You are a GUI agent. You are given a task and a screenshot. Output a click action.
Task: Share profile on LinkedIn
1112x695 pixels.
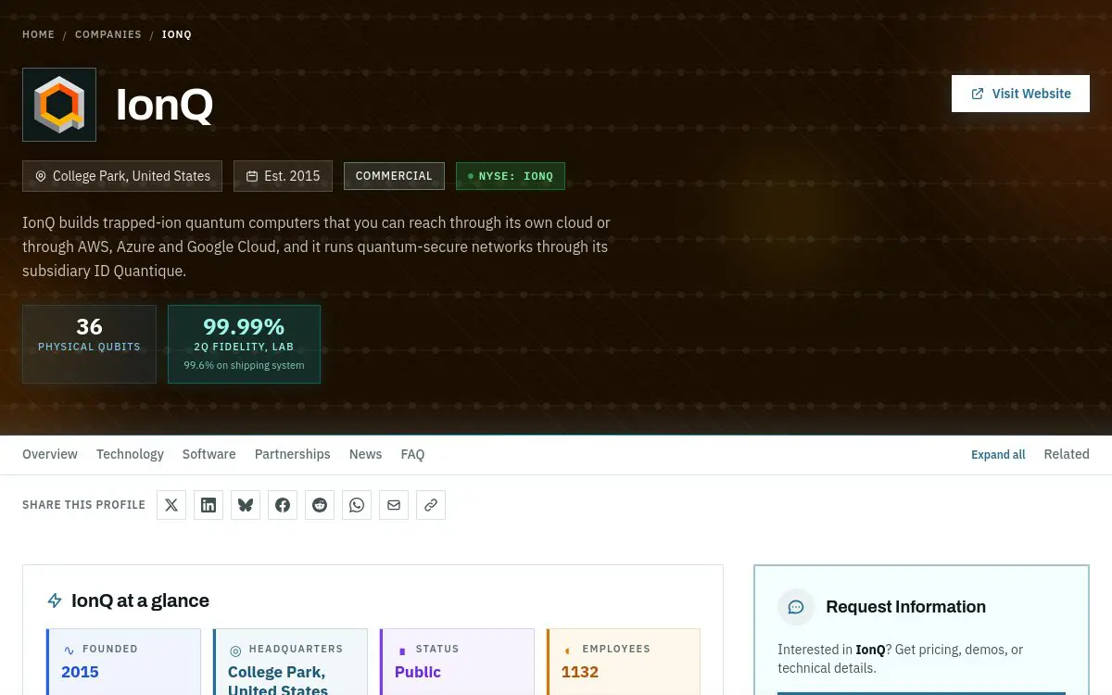pos(208,505)
